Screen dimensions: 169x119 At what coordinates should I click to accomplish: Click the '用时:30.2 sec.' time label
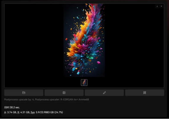tap(12, 107)
